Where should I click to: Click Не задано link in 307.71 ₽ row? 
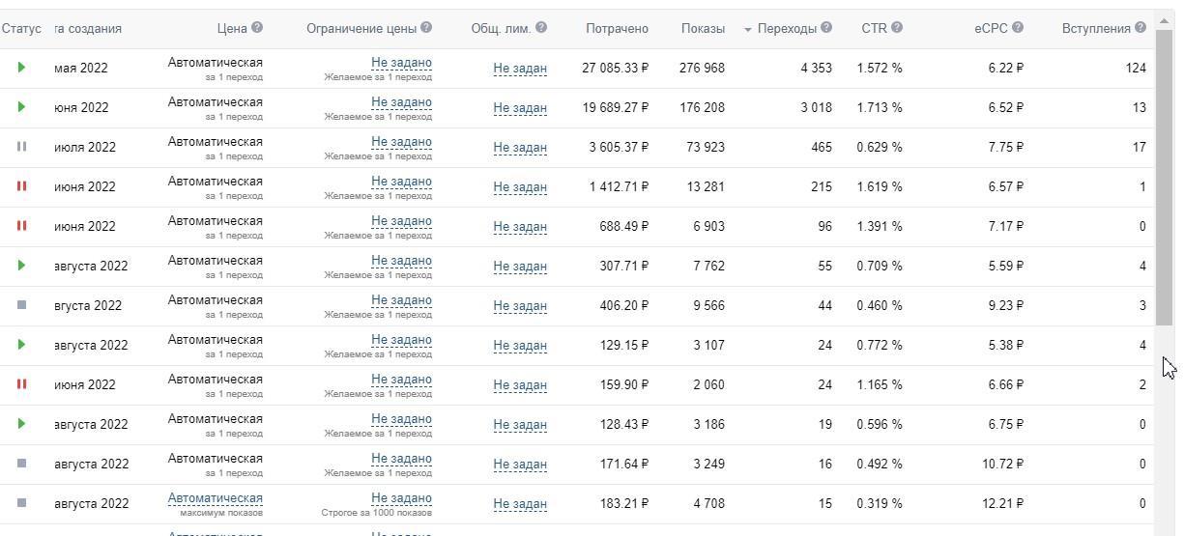[x=401, y=261]
